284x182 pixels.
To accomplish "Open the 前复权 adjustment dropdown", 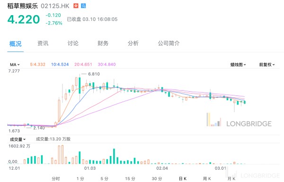I will coord(267,65).
